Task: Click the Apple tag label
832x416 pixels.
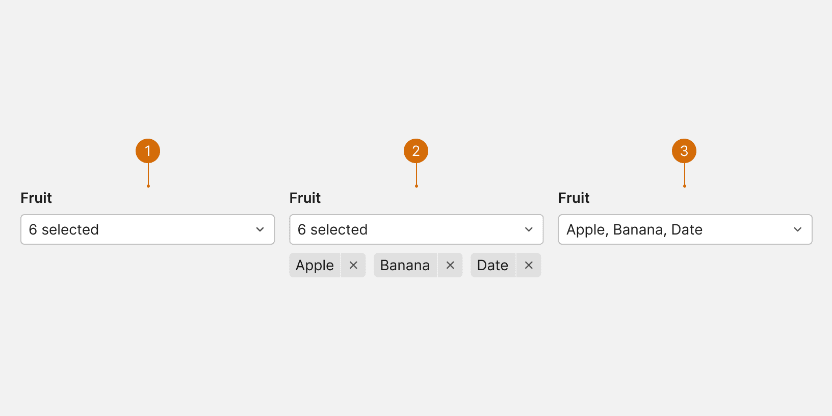Action: click(x=315, y=265)
